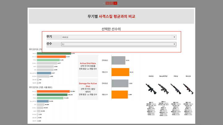Click the Mini14 label above the rifle images

coord(188,76)
